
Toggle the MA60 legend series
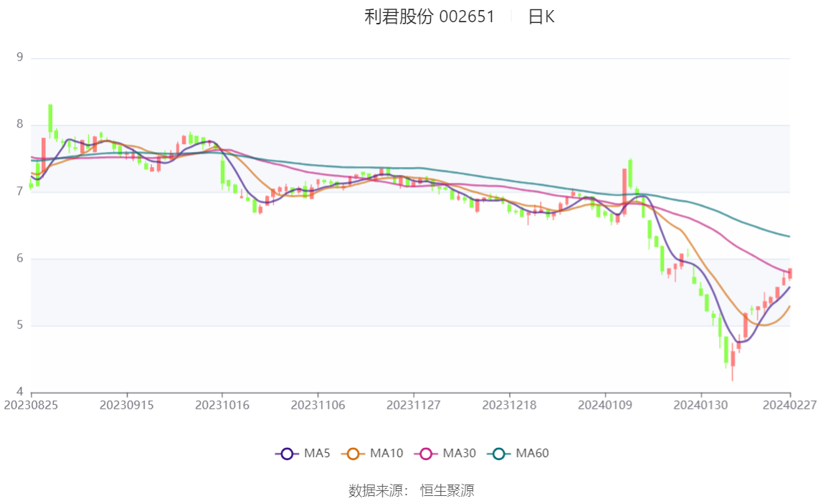pos(518,453)
